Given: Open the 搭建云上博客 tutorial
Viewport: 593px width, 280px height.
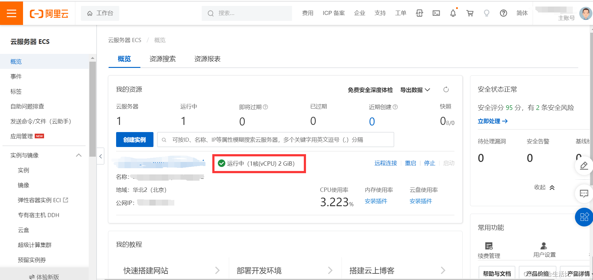Looking at the screenshot, I should click(x=398, y=271).
